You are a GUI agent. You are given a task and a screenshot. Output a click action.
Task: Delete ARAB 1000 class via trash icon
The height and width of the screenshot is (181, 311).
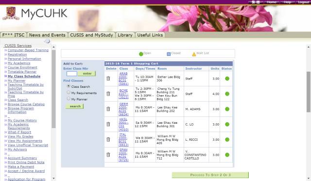(x=108, y=79)
